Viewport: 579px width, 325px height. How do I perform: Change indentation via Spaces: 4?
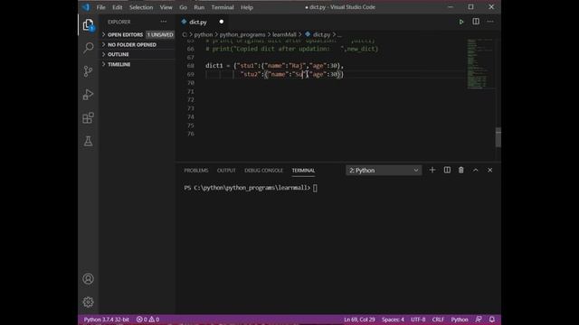pyautogui.click(x=393, y=320)
